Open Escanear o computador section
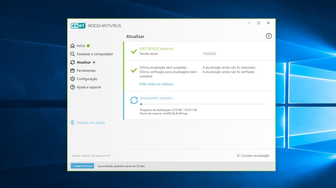The width and height of the screenshot is (336, 188). point(95,54)
